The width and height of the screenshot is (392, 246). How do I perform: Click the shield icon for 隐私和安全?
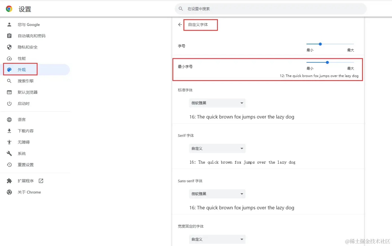click(9, 47)
